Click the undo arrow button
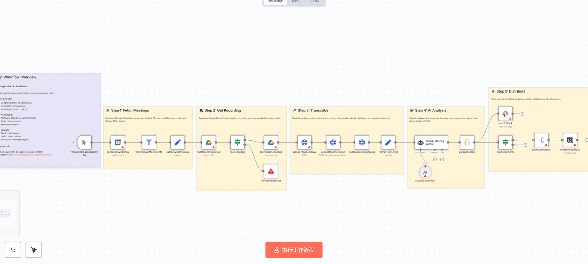The height and width of the screenshot is (264, 588). (x=13, y=250)
